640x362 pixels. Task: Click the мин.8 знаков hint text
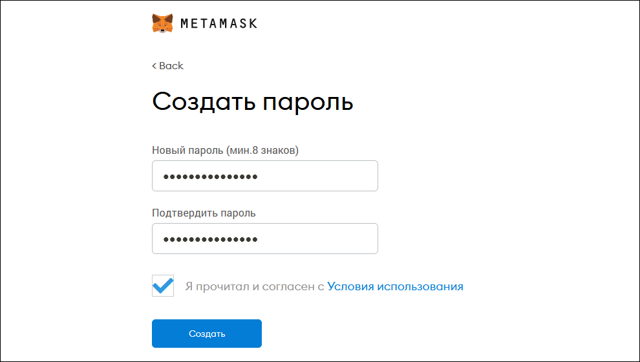pyautogui.click(x=262, y=150)
